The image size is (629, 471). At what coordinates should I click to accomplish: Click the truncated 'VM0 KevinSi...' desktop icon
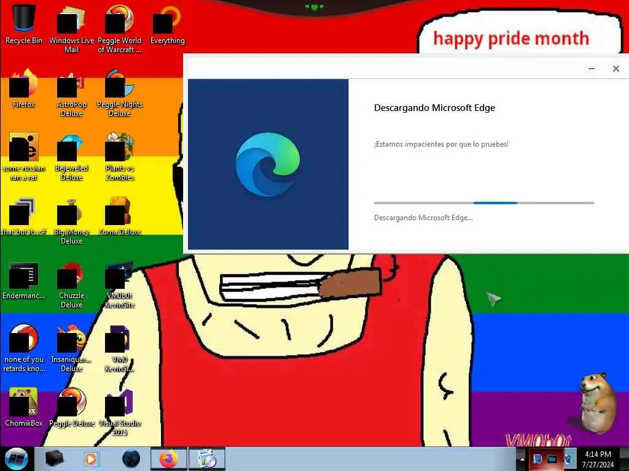pyautogui.click(x=119, y=348)
